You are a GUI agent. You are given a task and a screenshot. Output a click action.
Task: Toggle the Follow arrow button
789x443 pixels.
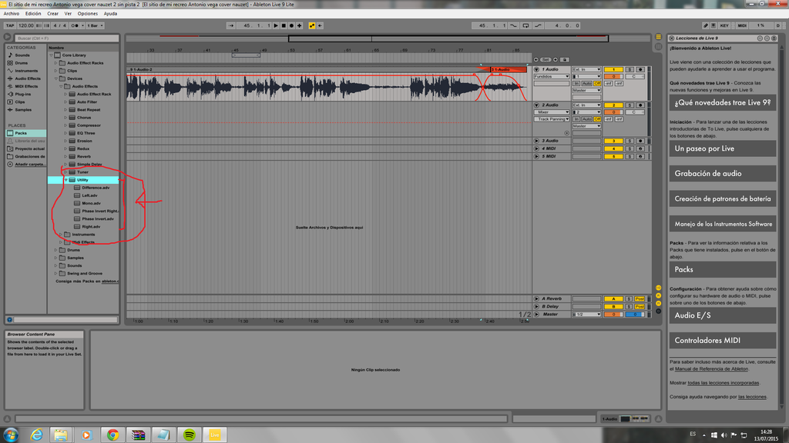point(231,25)
